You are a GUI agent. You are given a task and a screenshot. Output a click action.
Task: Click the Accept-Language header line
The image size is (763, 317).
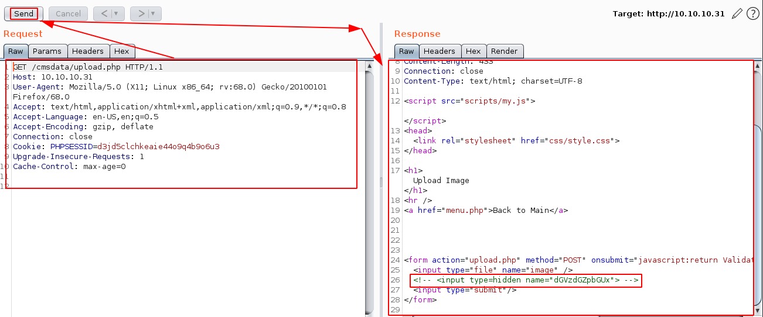86,116
